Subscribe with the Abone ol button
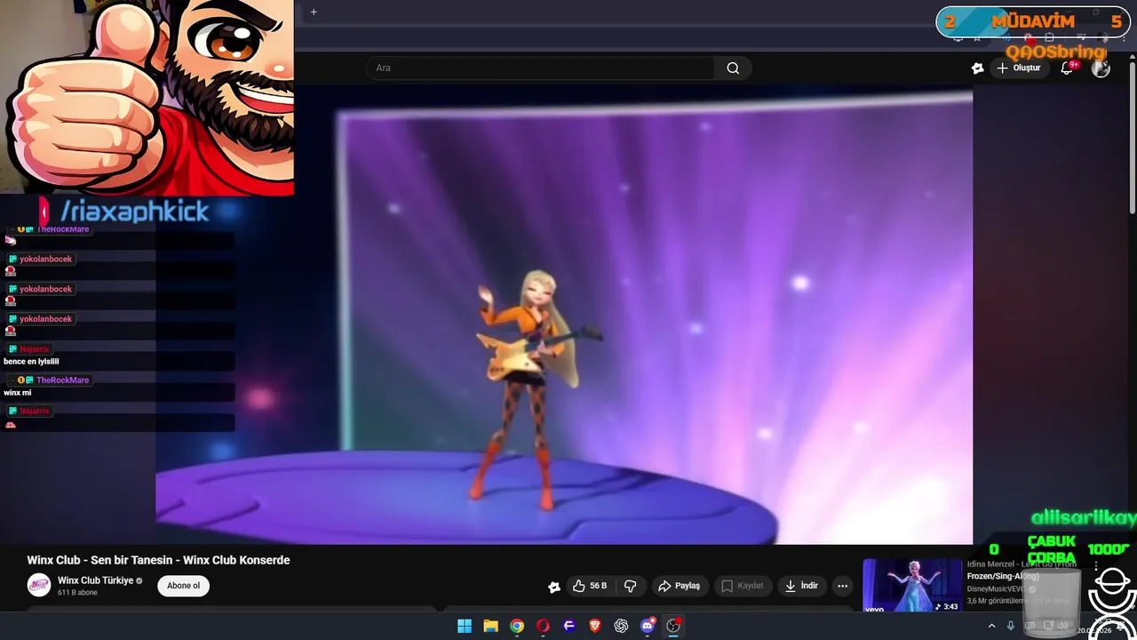Screen dimensions: 1137x640 (x=184, y=586)
